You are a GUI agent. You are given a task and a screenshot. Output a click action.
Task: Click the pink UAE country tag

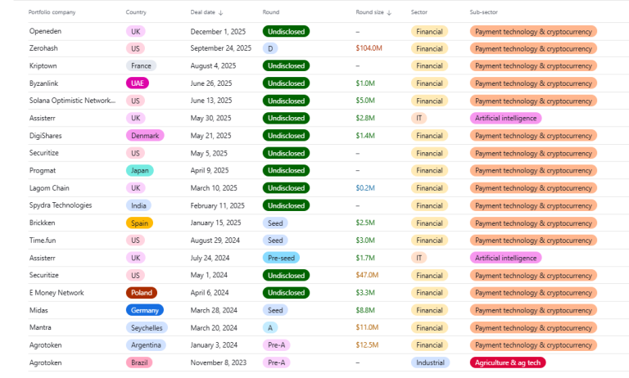pyautogui.click(x=138, y=83)
